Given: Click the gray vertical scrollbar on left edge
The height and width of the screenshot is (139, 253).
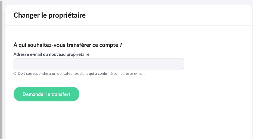Looking at the screenshot, I should tap(1, 69).
